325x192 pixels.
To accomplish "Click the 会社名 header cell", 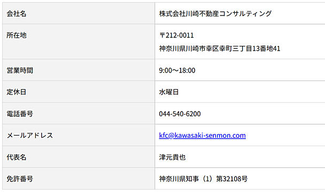I will [x=79, y=13].
